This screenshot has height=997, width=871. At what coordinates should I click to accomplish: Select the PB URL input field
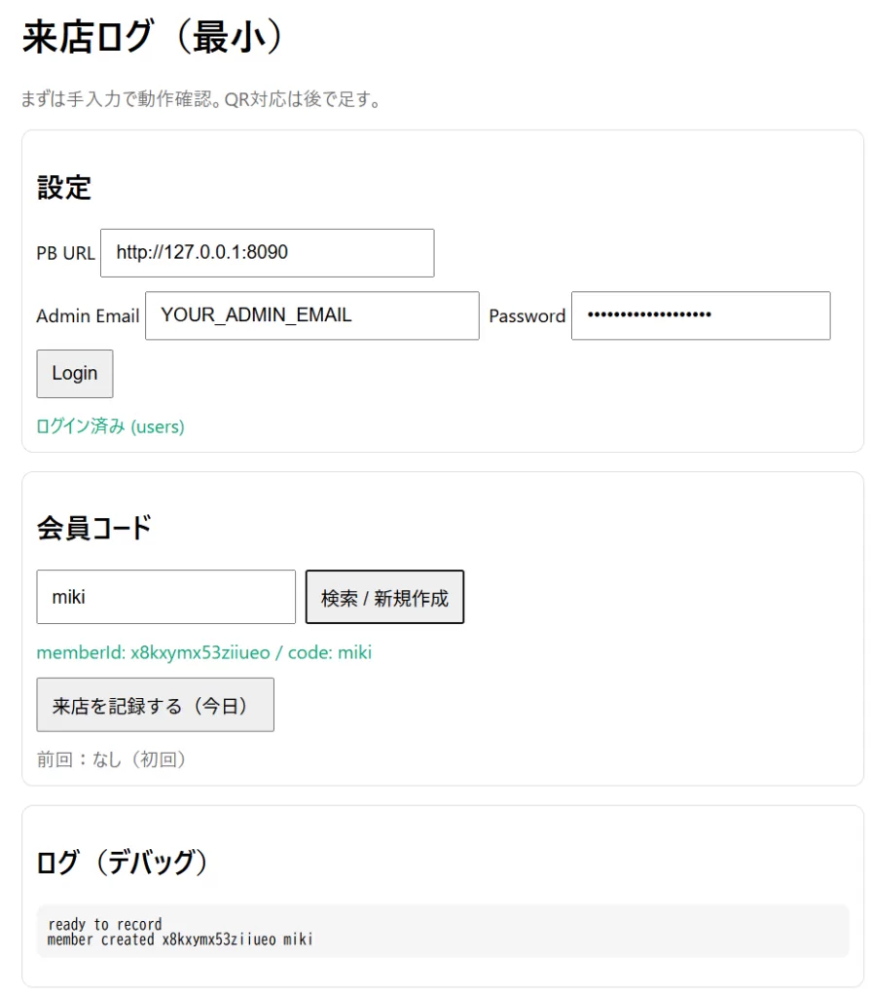(268, 252)
